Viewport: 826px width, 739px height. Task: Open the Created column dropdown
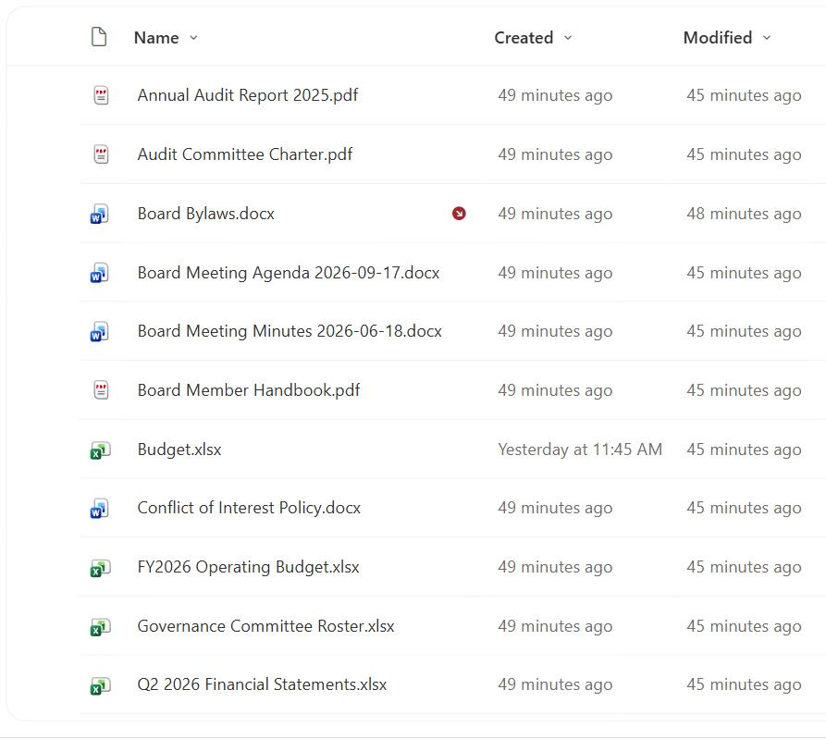tap(567, 37)
